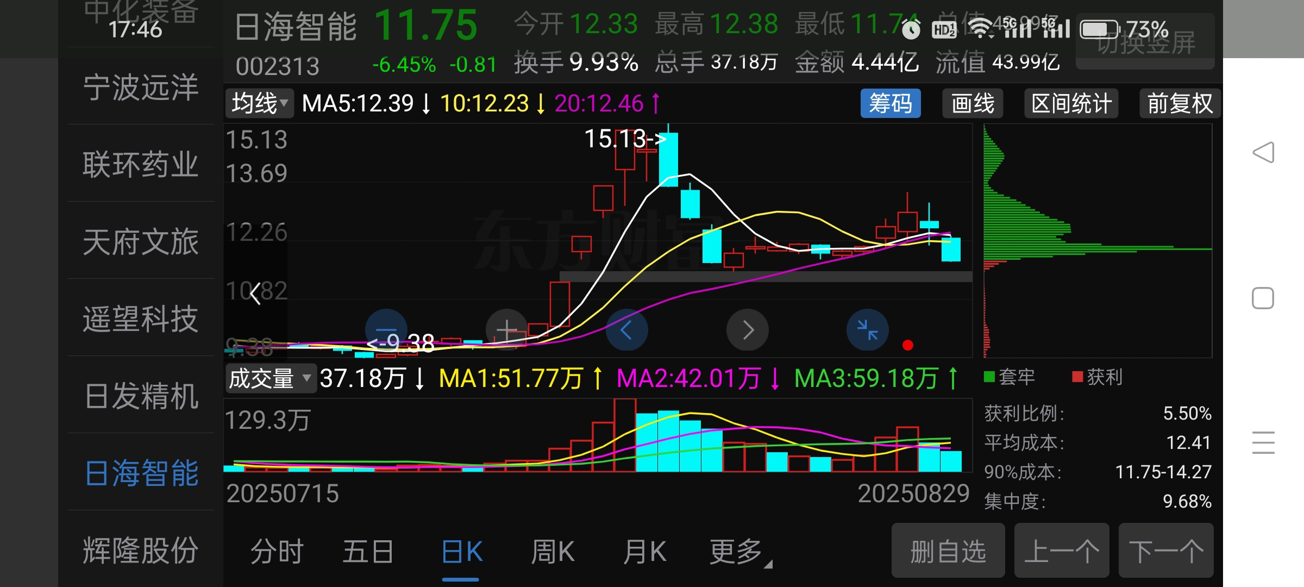
Task: Open the 均线 indicator dropdown
Action: (x=260, y=103)
